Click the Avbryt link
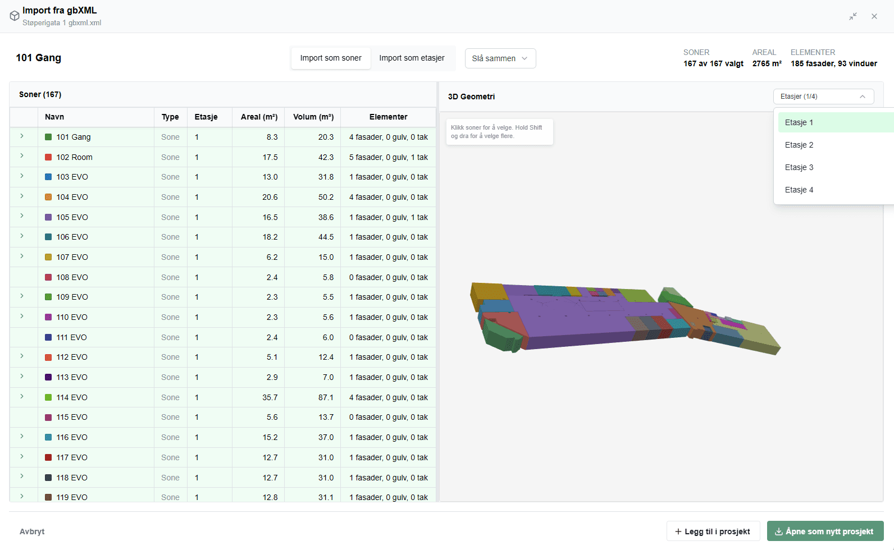 [32, 531]
